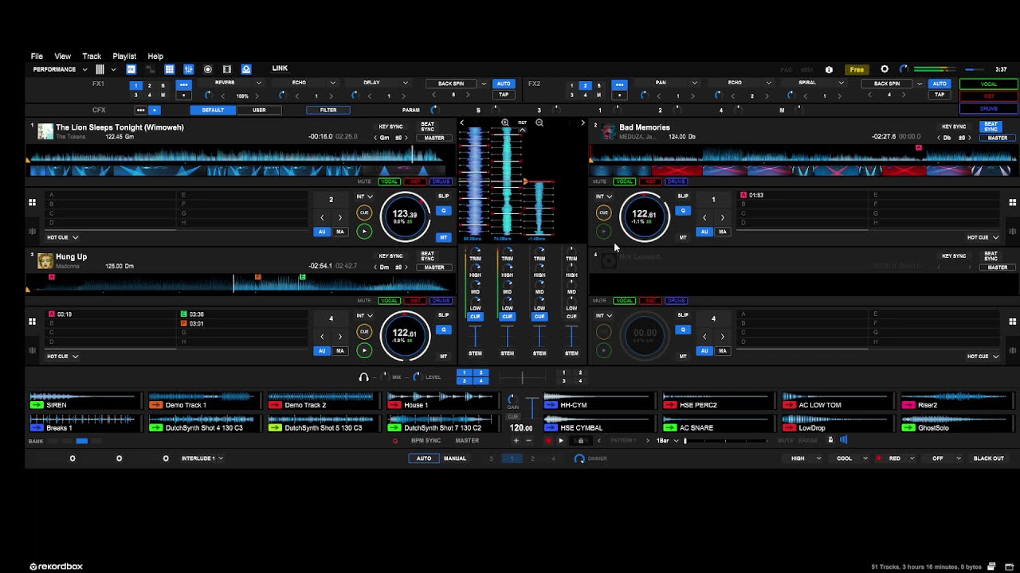Open the recording panel icon
Viewport: 1020px width, 573px height.
tap(208, 69)
